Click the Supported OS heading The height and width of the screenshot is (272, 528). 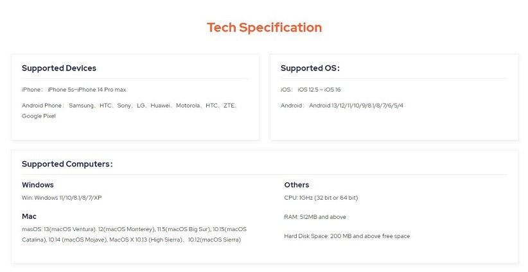click(x=310, y=68)
